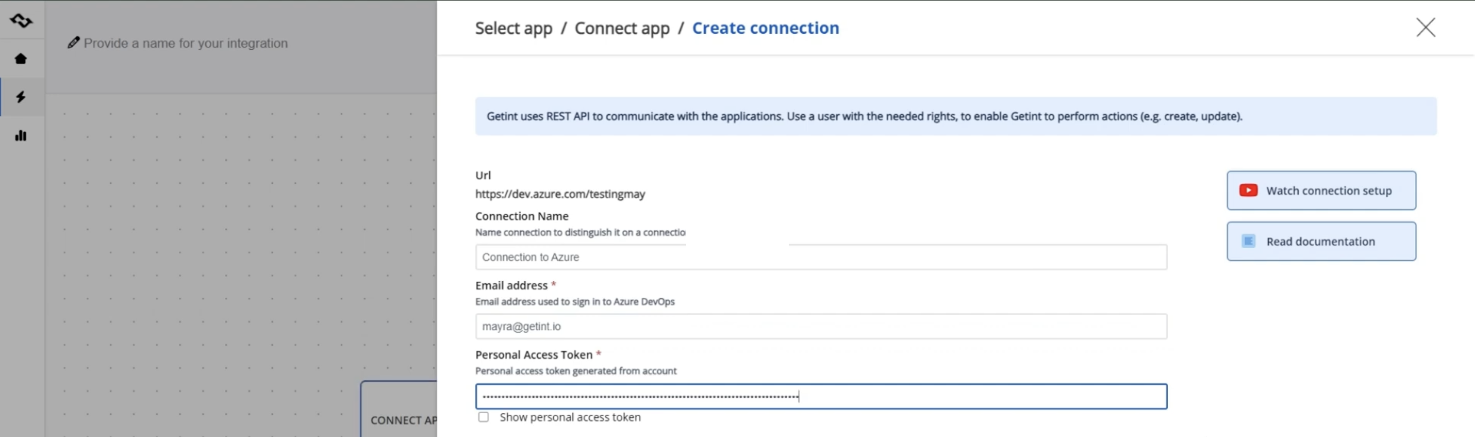Click the Personal Access Token label

tap(534, 355)
